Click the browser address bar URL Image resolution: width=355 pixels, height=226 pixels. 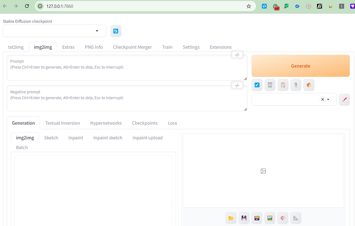(x=60, y=6)
